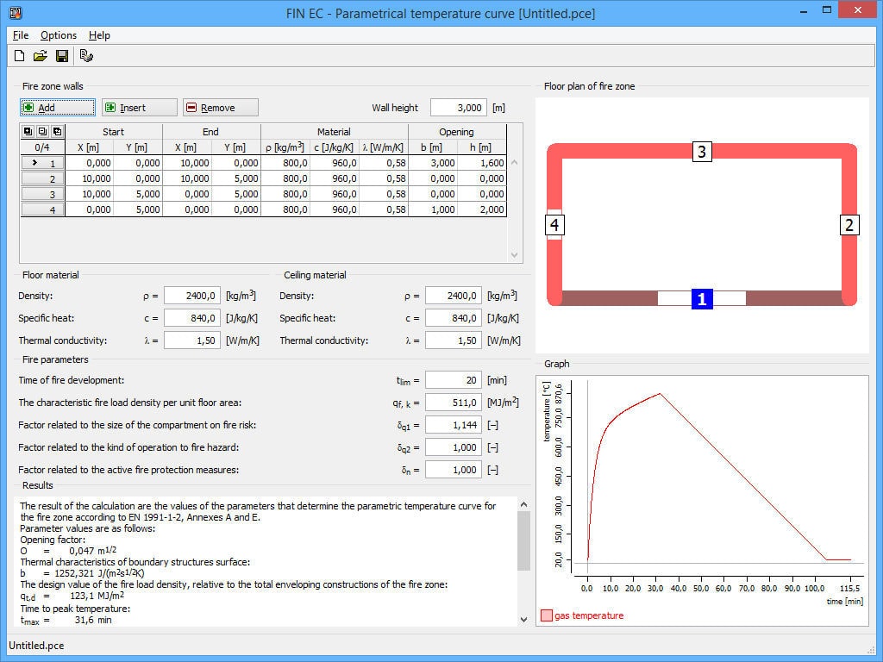Create a new file with the blank page icon
Screen dimensions: 883x662
coord(19,55)
